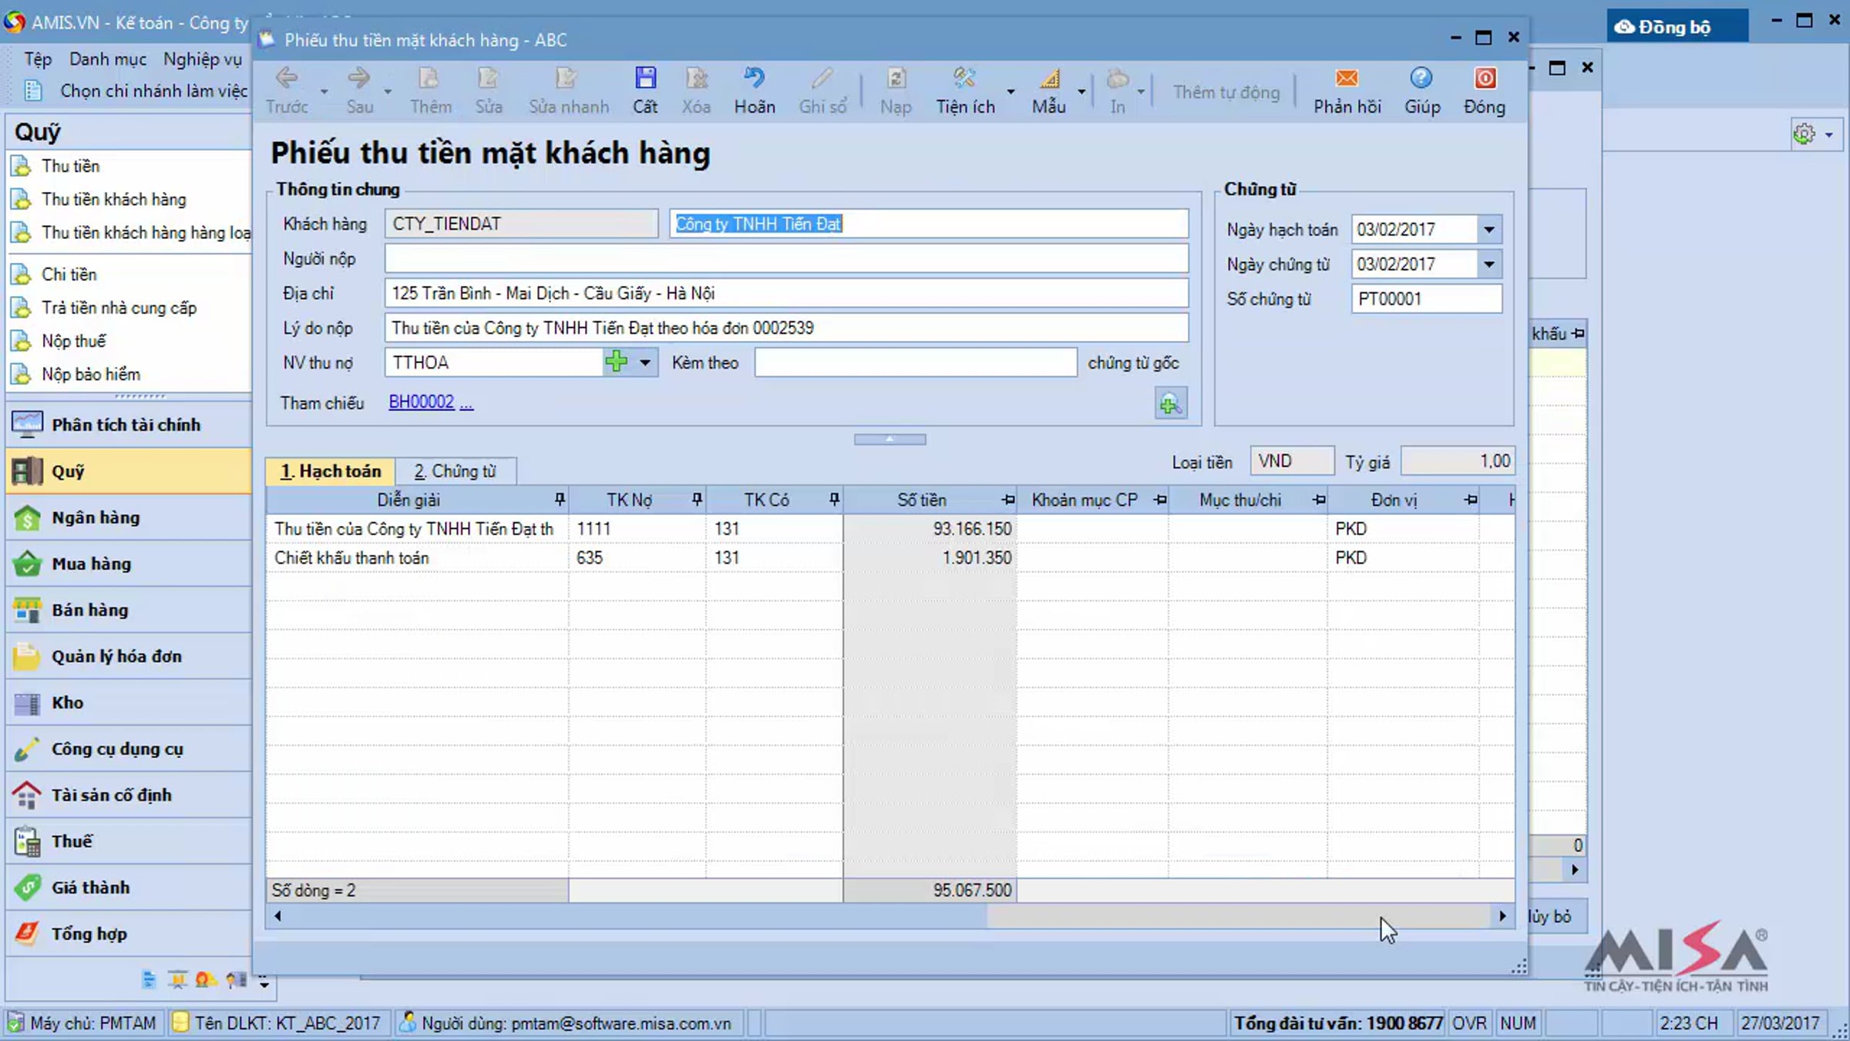Click the Đóng close-form icon

[1485, 79]
